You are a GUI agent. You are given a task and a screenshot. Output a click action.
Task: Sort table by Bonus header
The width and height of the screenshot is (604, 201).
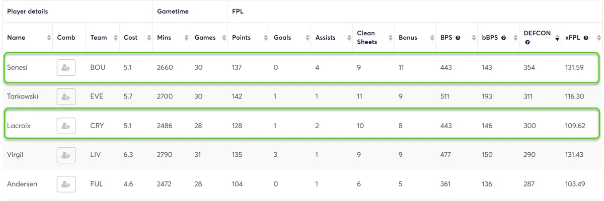pos(408,38)
